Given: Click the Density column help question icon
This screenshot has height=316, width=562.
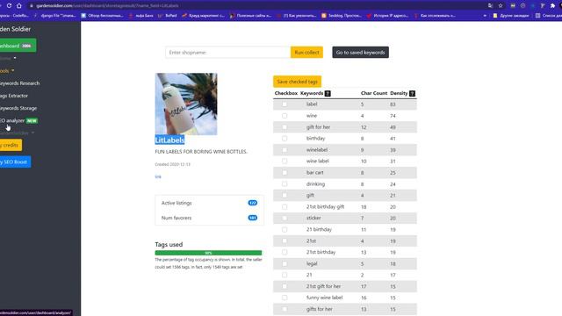Looking at the screenshot, I should tap(412, 94).
